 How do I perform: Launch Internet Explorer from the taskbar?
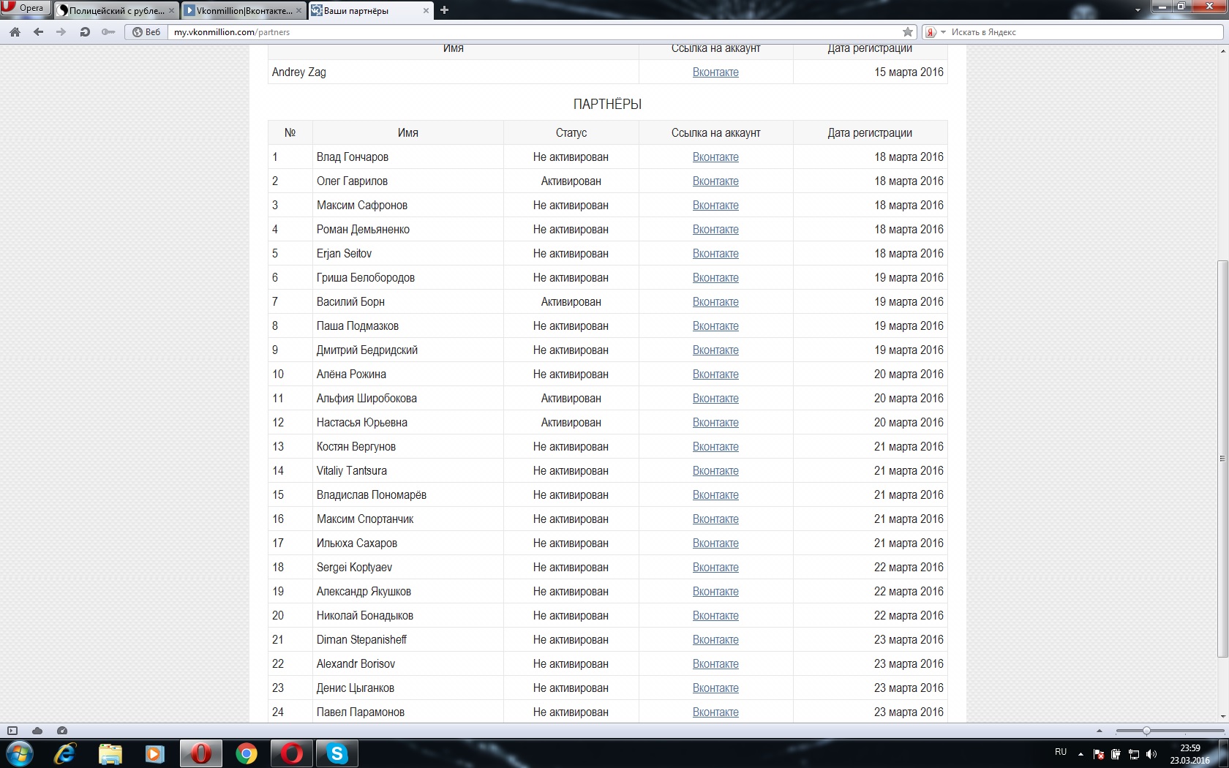pos(65,753)
